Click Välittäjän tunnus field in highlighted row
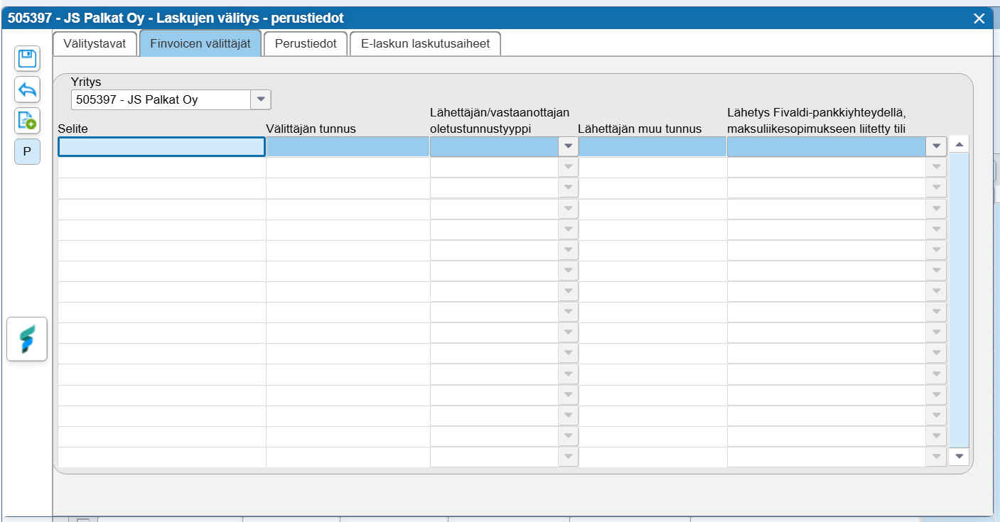The height and width of the screenshot is (522, 1000). point(348,146)
